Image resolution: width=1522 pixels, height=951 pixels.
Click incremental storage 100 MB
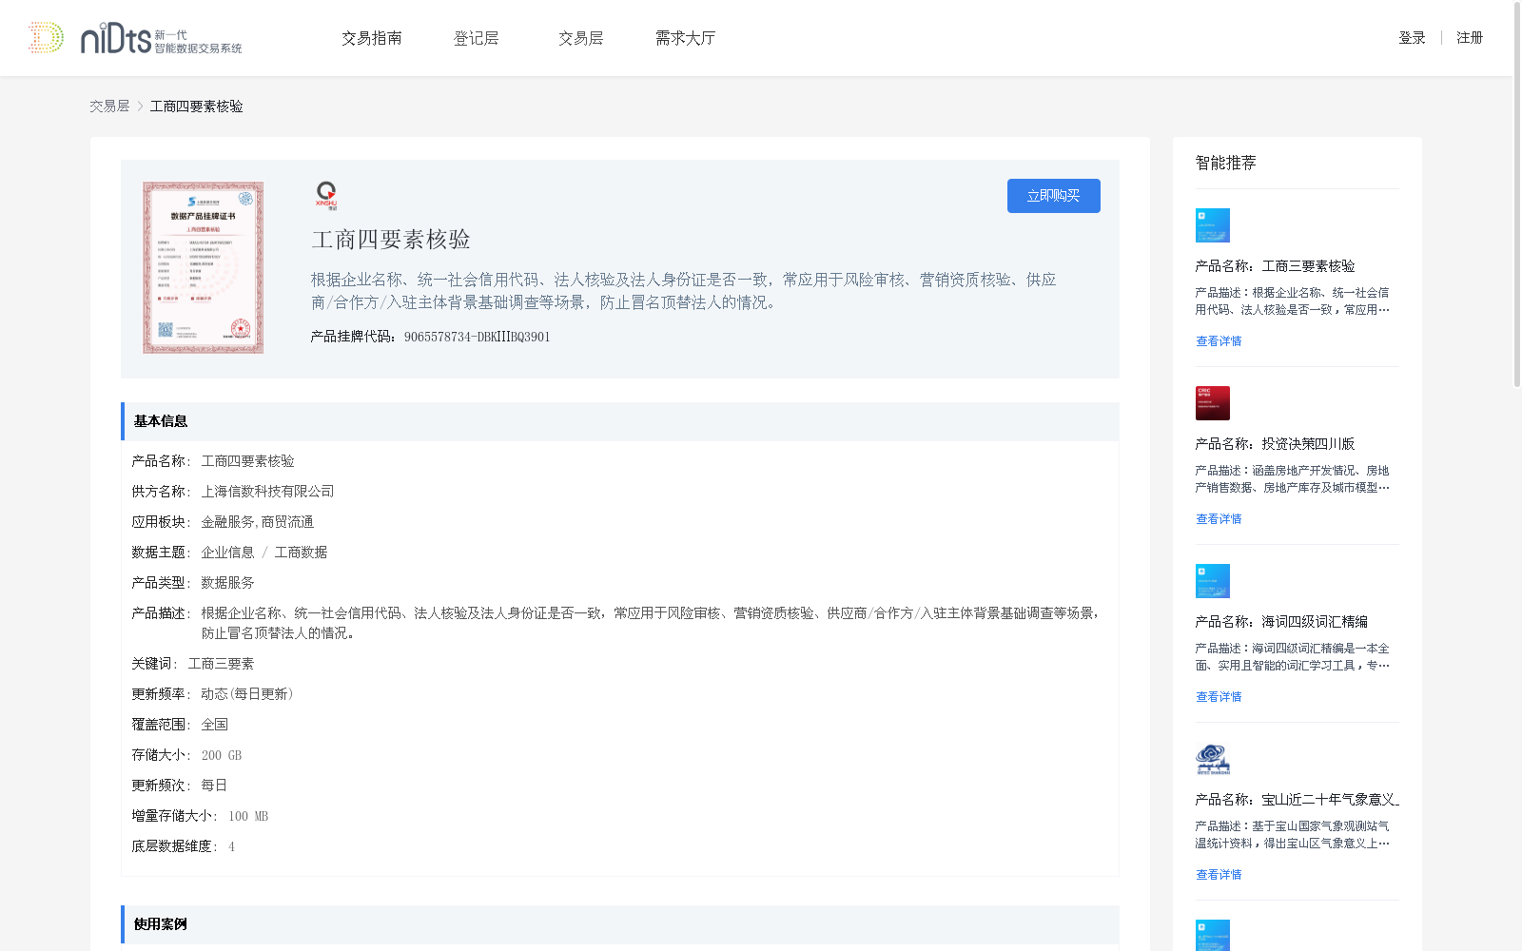click(248, 816)
